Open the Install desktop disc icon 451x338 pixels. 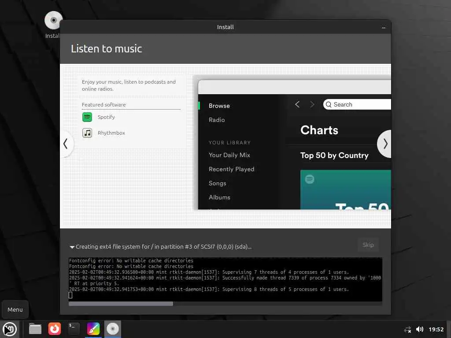pyautogui.click(x=53, y=21)
